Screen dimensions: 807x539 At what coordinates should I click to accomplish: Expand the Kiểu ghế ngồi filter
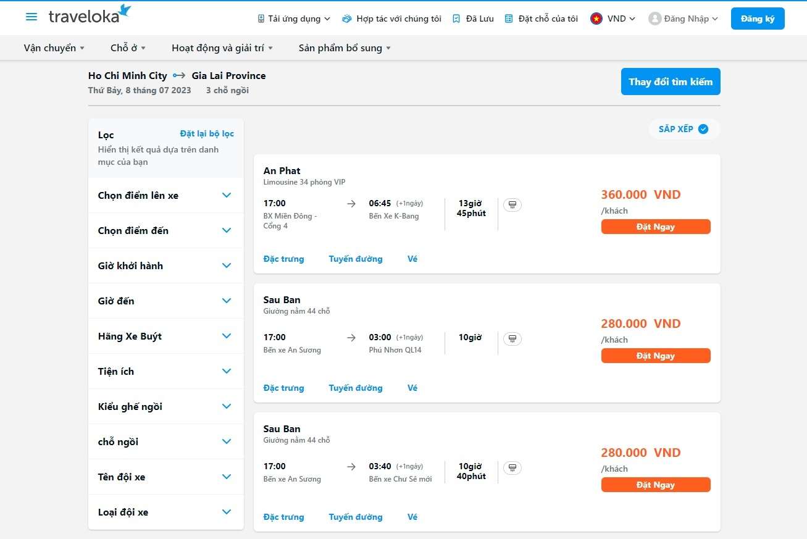tap(166, 406)
